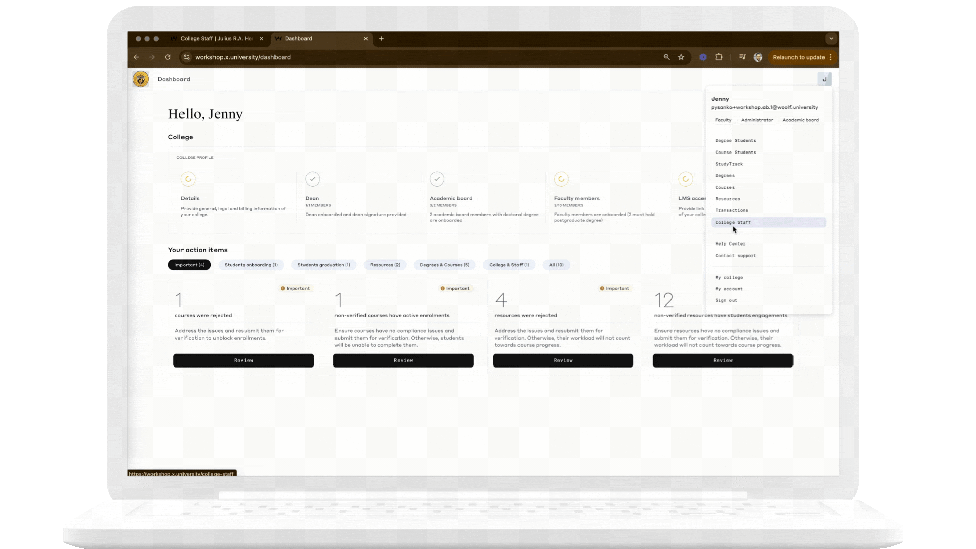Click the browser reload page icon

(168, 57)
